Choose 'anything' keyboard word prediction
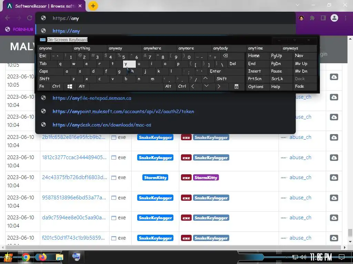Screen dimensions: 353x264 (90, 48)
